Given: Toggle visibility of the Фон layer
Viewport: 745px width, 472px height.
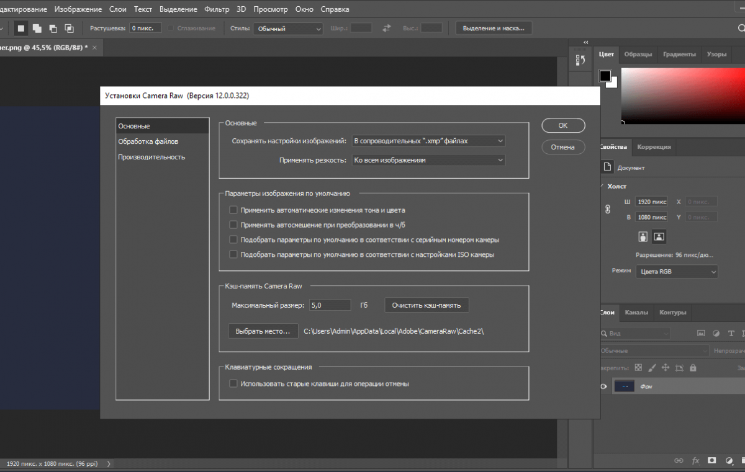Looking at the screenshot, I should click(x=603, y=386).
